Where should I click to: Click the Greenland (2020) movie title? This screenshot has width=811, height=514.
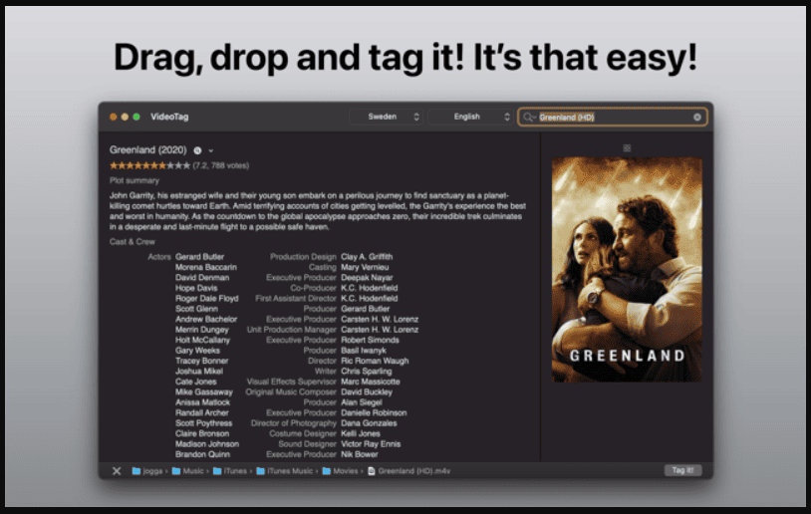tap(147, 150)
